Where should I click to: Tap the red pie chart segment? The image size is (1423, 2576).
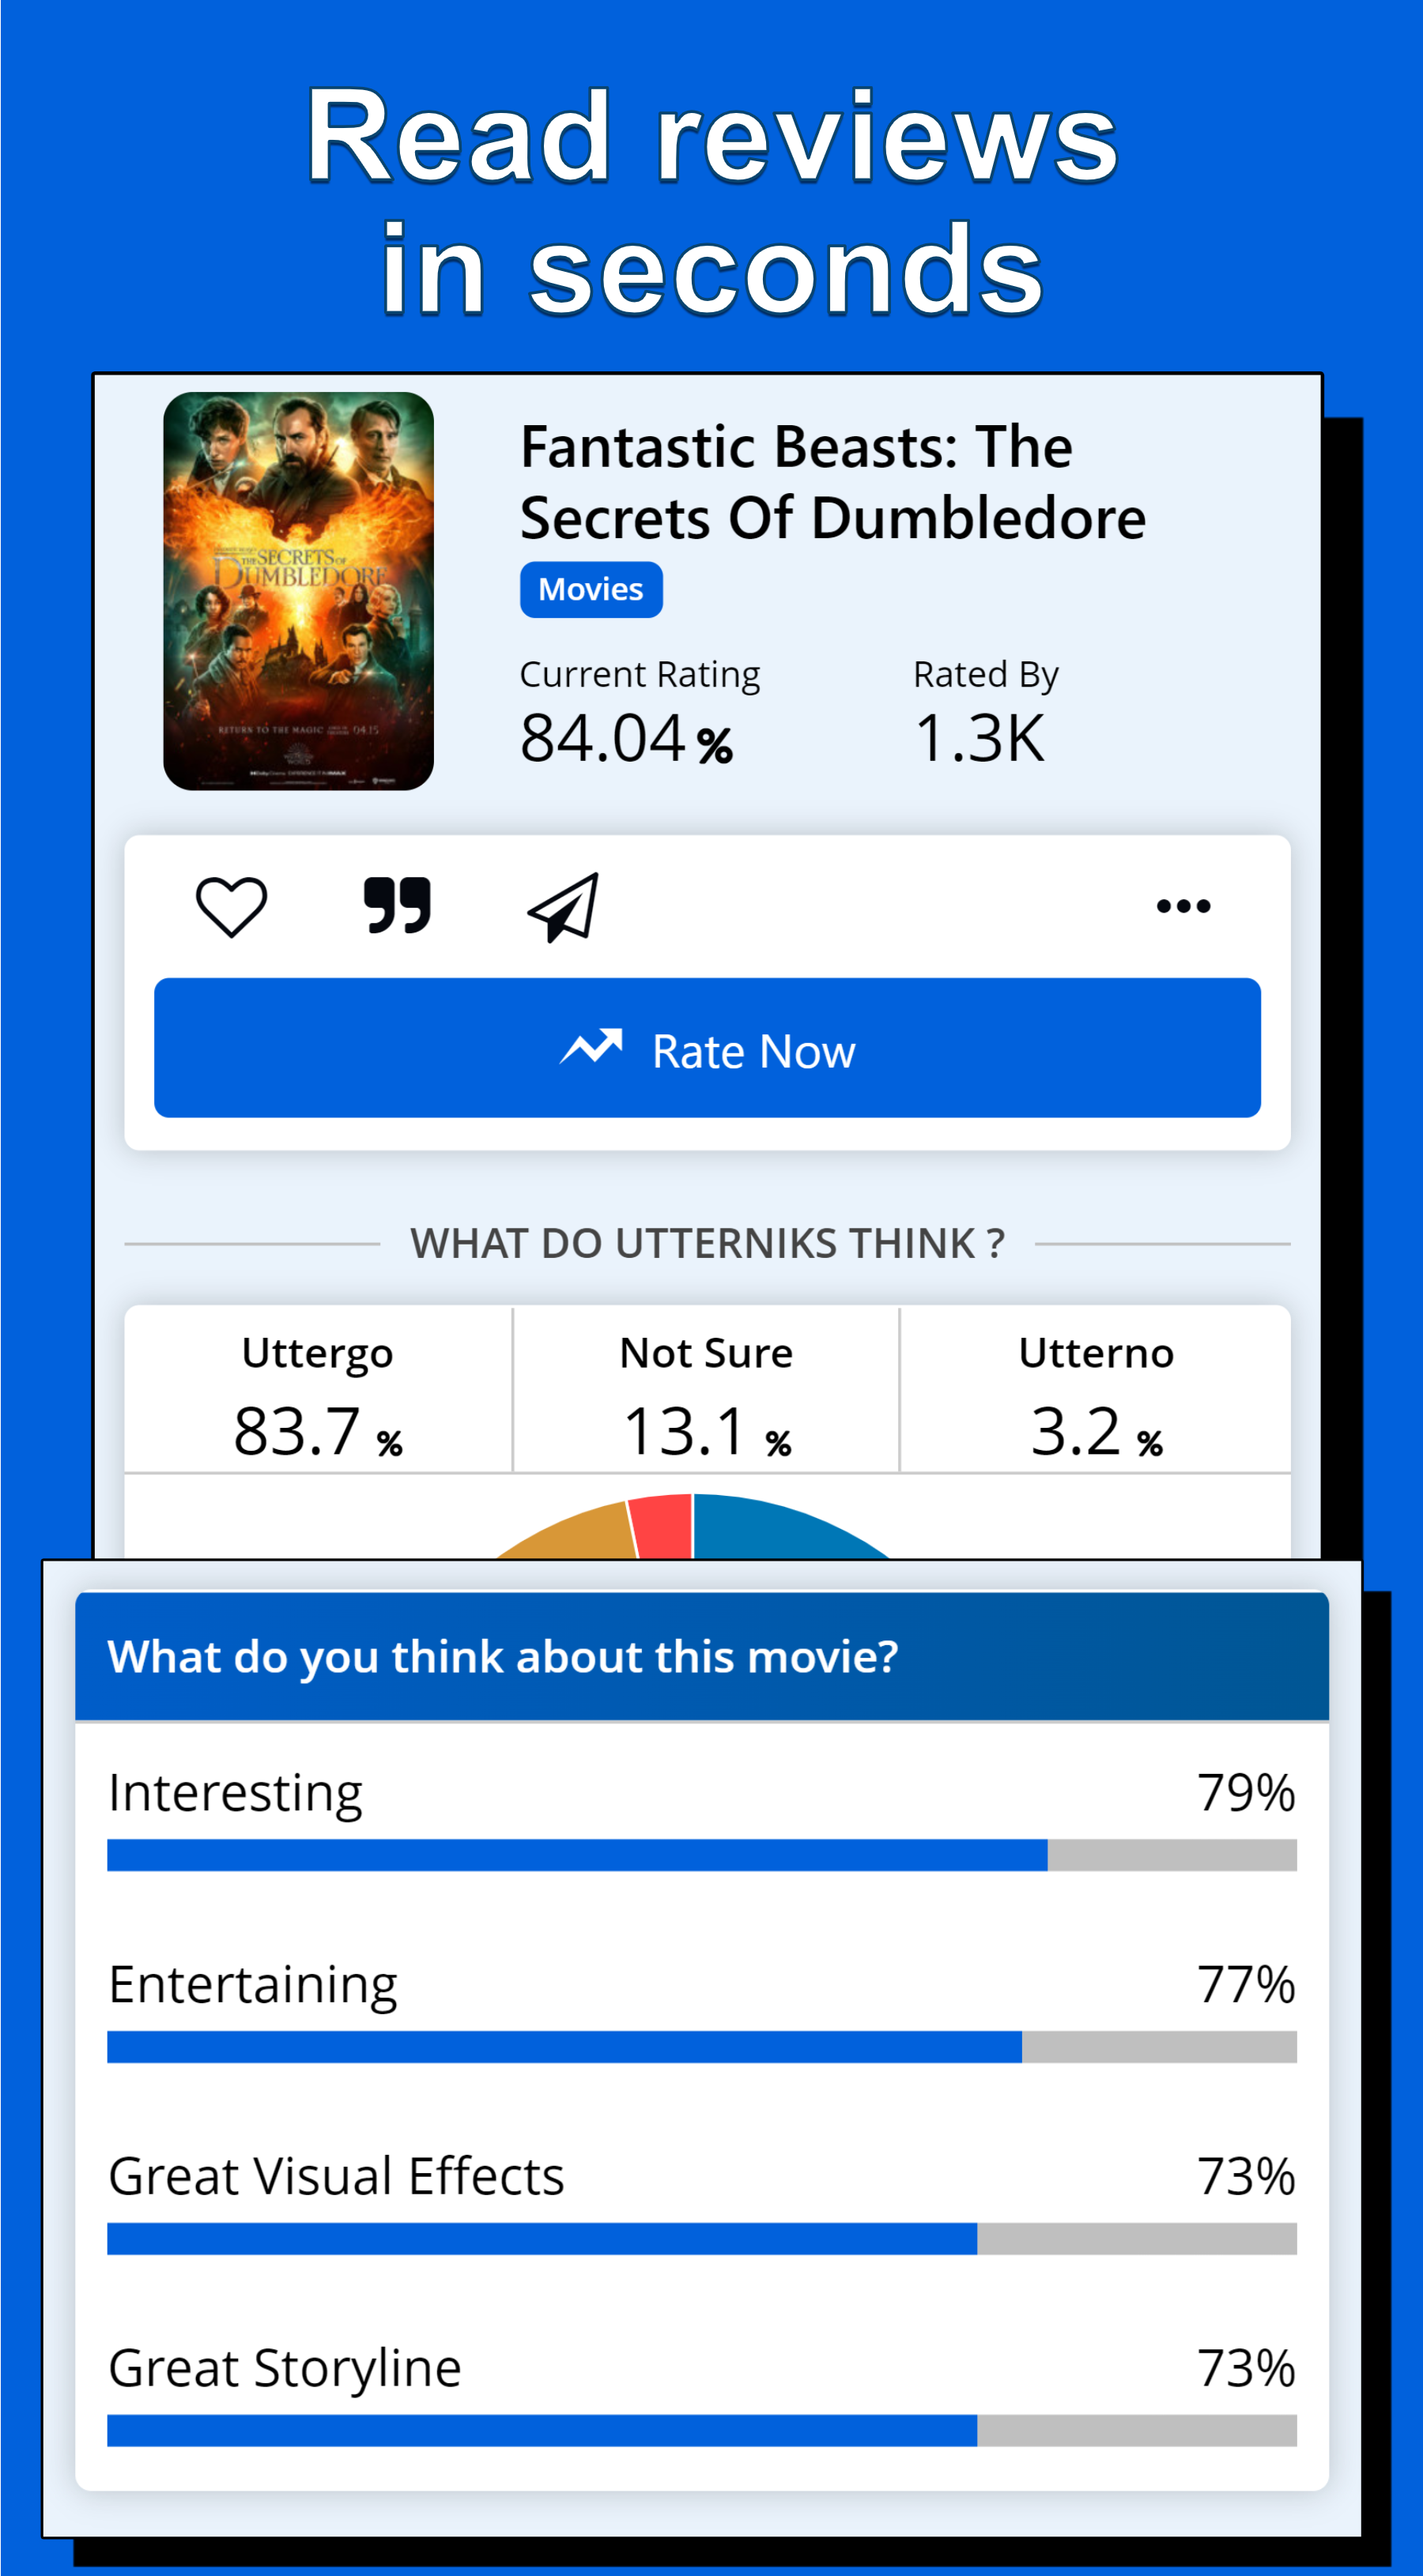662,1528
